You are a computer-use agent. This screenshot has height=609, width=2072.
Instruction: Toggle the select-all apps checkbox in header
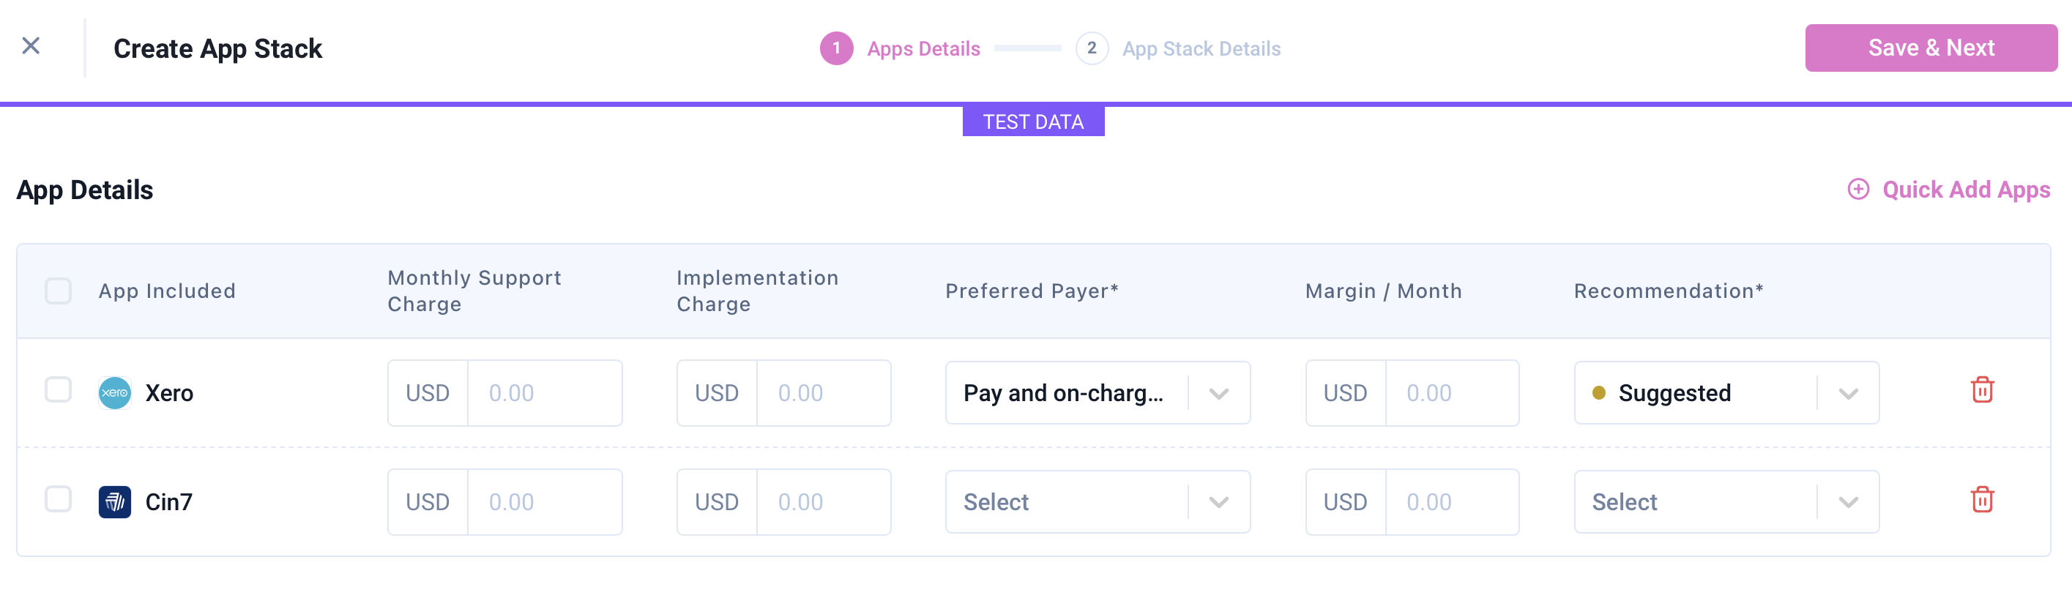(58, 291)
